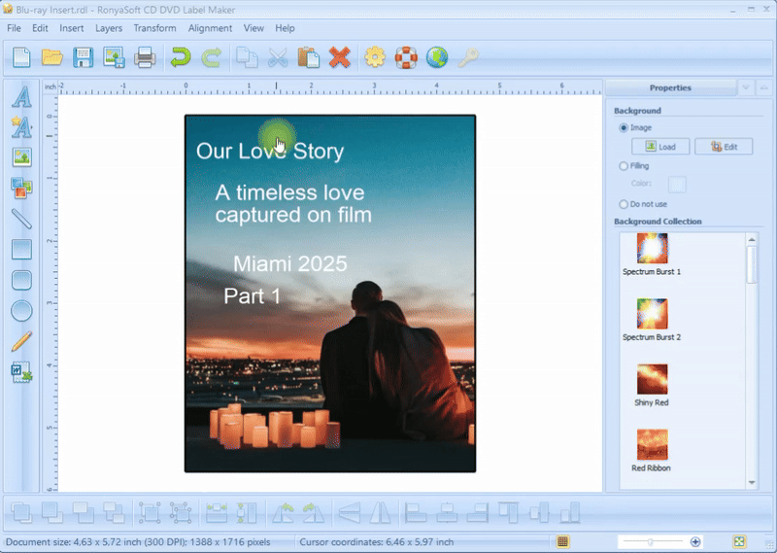Image resolution: width=777 pixels, height=553 pixels.
Task: Select the Text tool in left sidebar
Action: (x=21, y=96)
